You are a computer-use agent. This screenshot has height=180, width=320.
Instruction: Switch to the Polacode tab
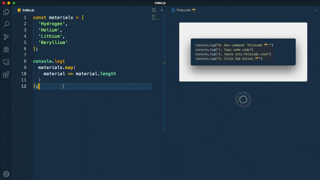click(185, 10)
